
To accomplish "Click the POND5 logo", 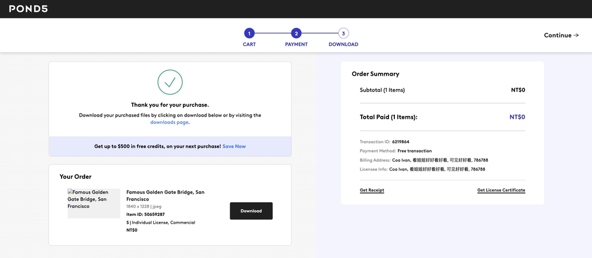I will [28, 9].
